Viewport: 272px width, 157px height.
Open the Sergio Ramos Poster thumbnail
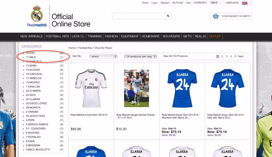coord(136,88)
